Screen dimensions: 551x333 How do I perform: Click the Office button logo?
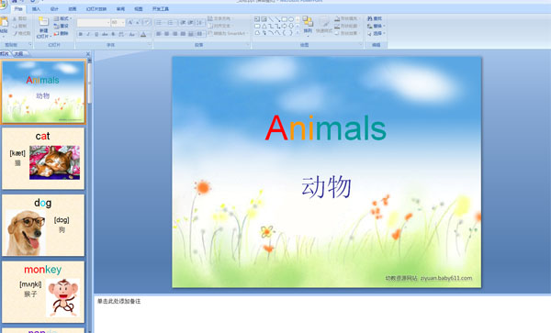click(x=3, y=5)
